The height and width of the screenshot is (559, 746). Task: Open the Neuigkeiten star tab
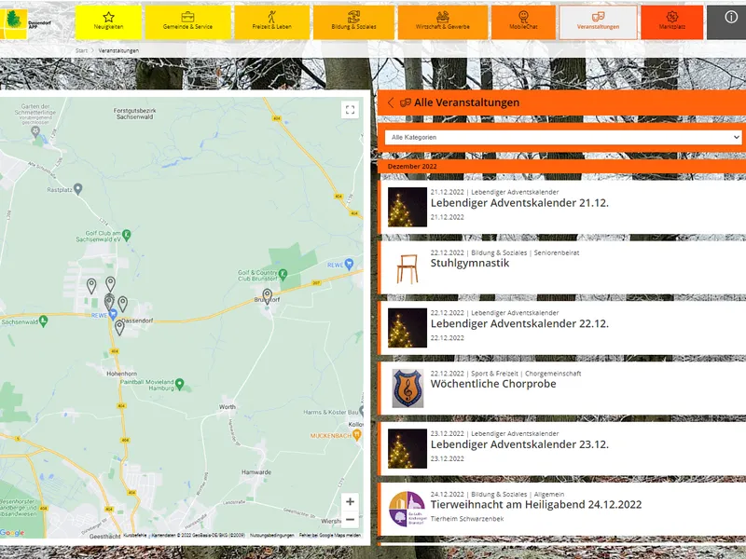click(108, 21)
